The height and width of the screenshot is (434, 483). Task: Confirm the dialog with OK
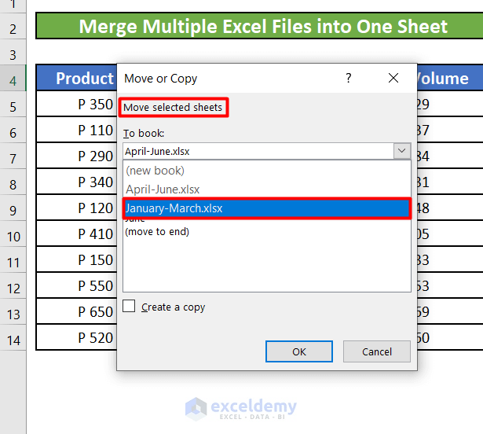coord(299,351)
